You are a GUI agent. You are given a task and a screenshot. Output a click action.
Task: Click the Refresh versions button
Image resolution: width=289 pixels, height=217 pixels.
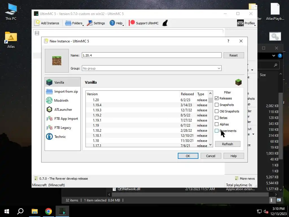point(227,144)
